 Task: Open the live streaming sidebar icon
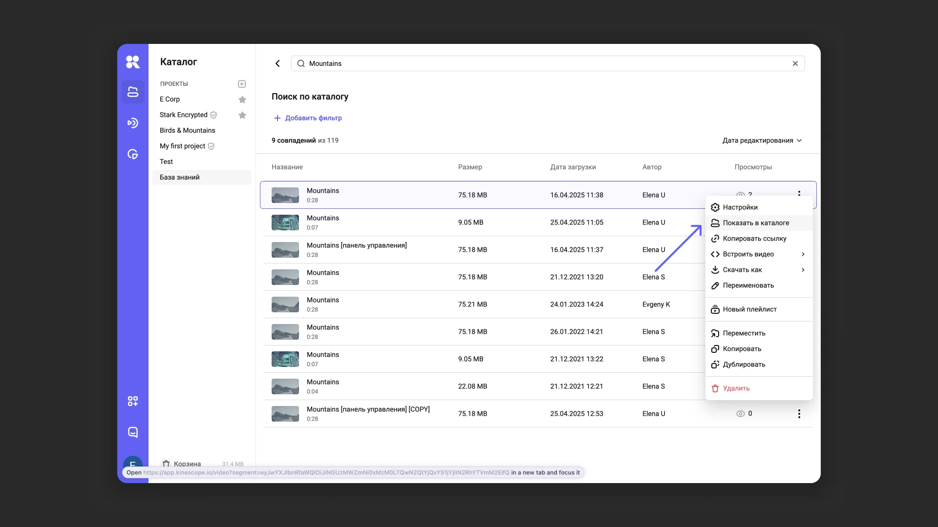click(x=132, y=123)
